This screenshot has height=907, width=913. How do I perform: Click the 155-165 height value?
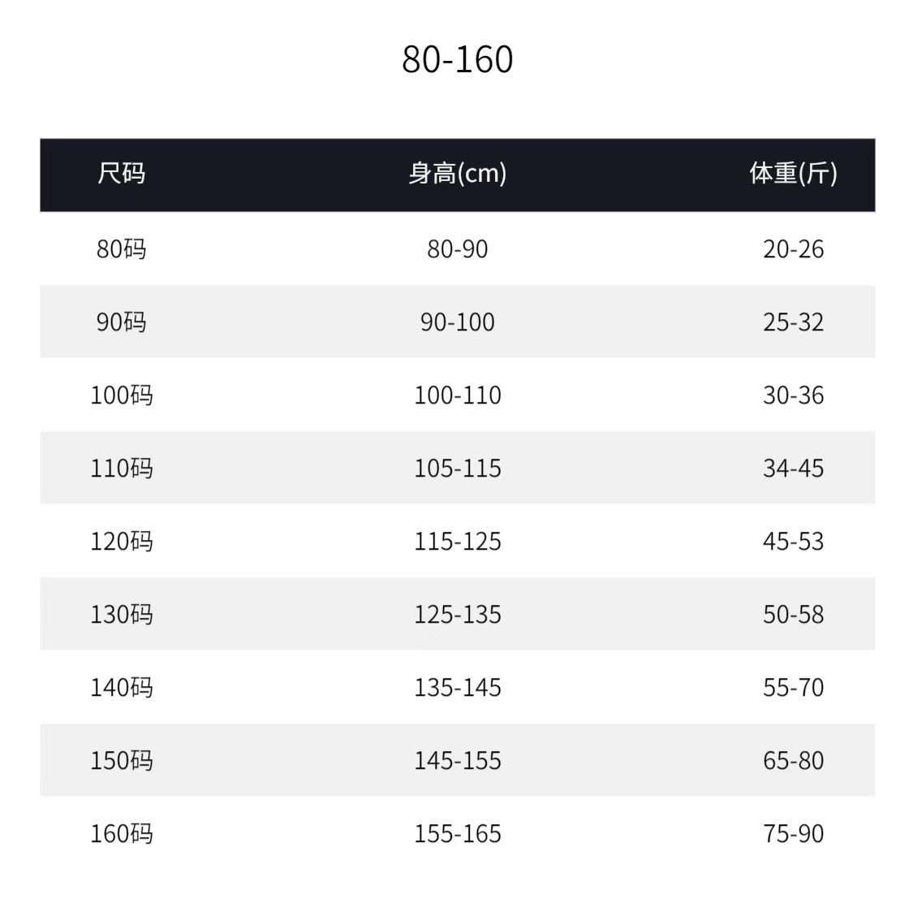coord(457,833)
